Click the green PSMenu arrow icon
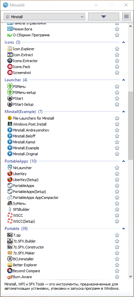This screenshot has width=134, height=297. point(10,87)
